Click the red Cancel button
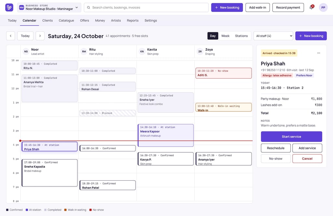The width and height of the screenshot is (333, 216). coord(307,159)
